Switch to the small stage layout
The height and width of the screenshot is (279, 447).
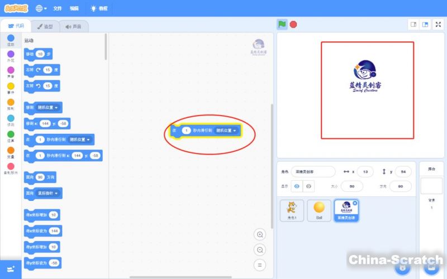coord(413,25)
